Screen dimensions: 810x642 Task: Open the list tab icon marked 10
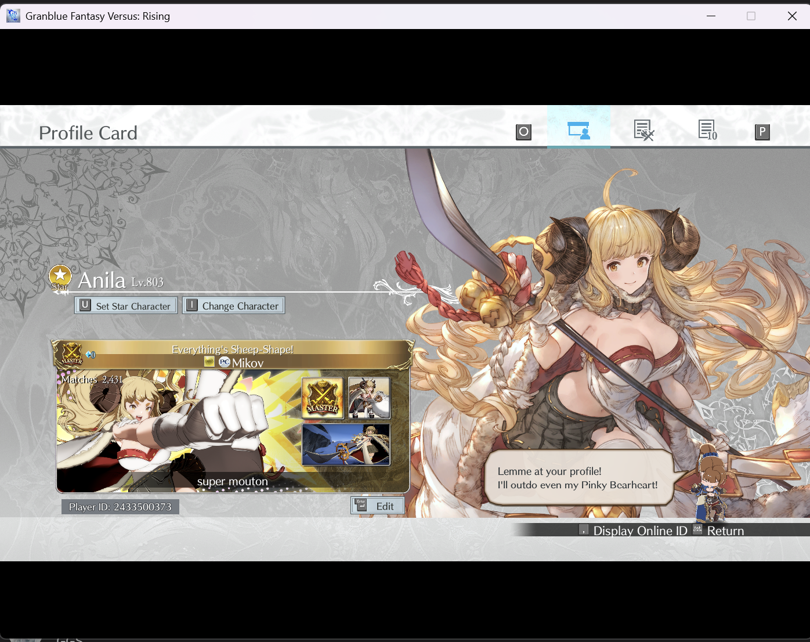707,131
